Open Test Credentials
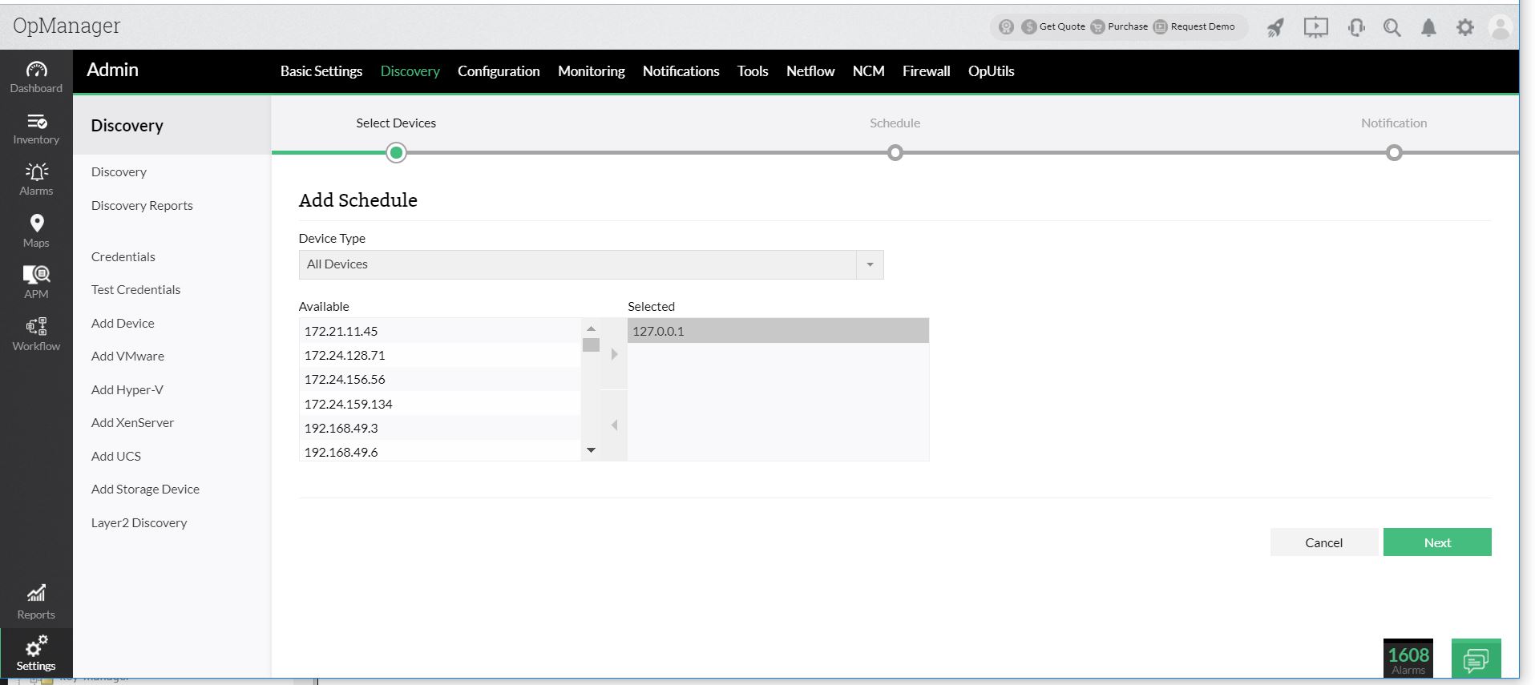 pos(135,289)
